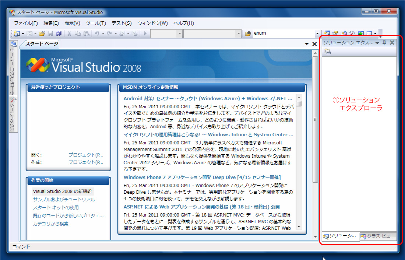405x260 pixels.
Task: Click the Properties icon in Solution Explorer
Action: point(327,52)
